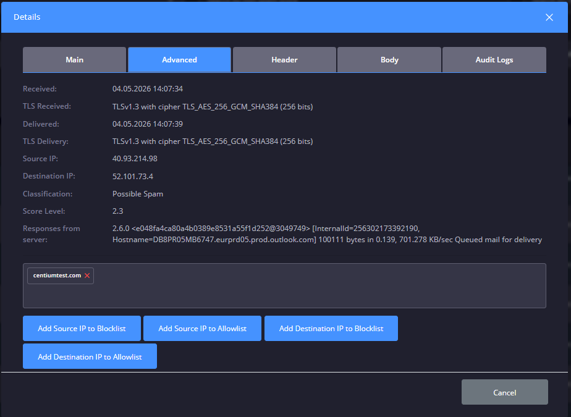Open the Header tab
The width and height of the screenshot is (571, 417).
[x=284, y=60]
